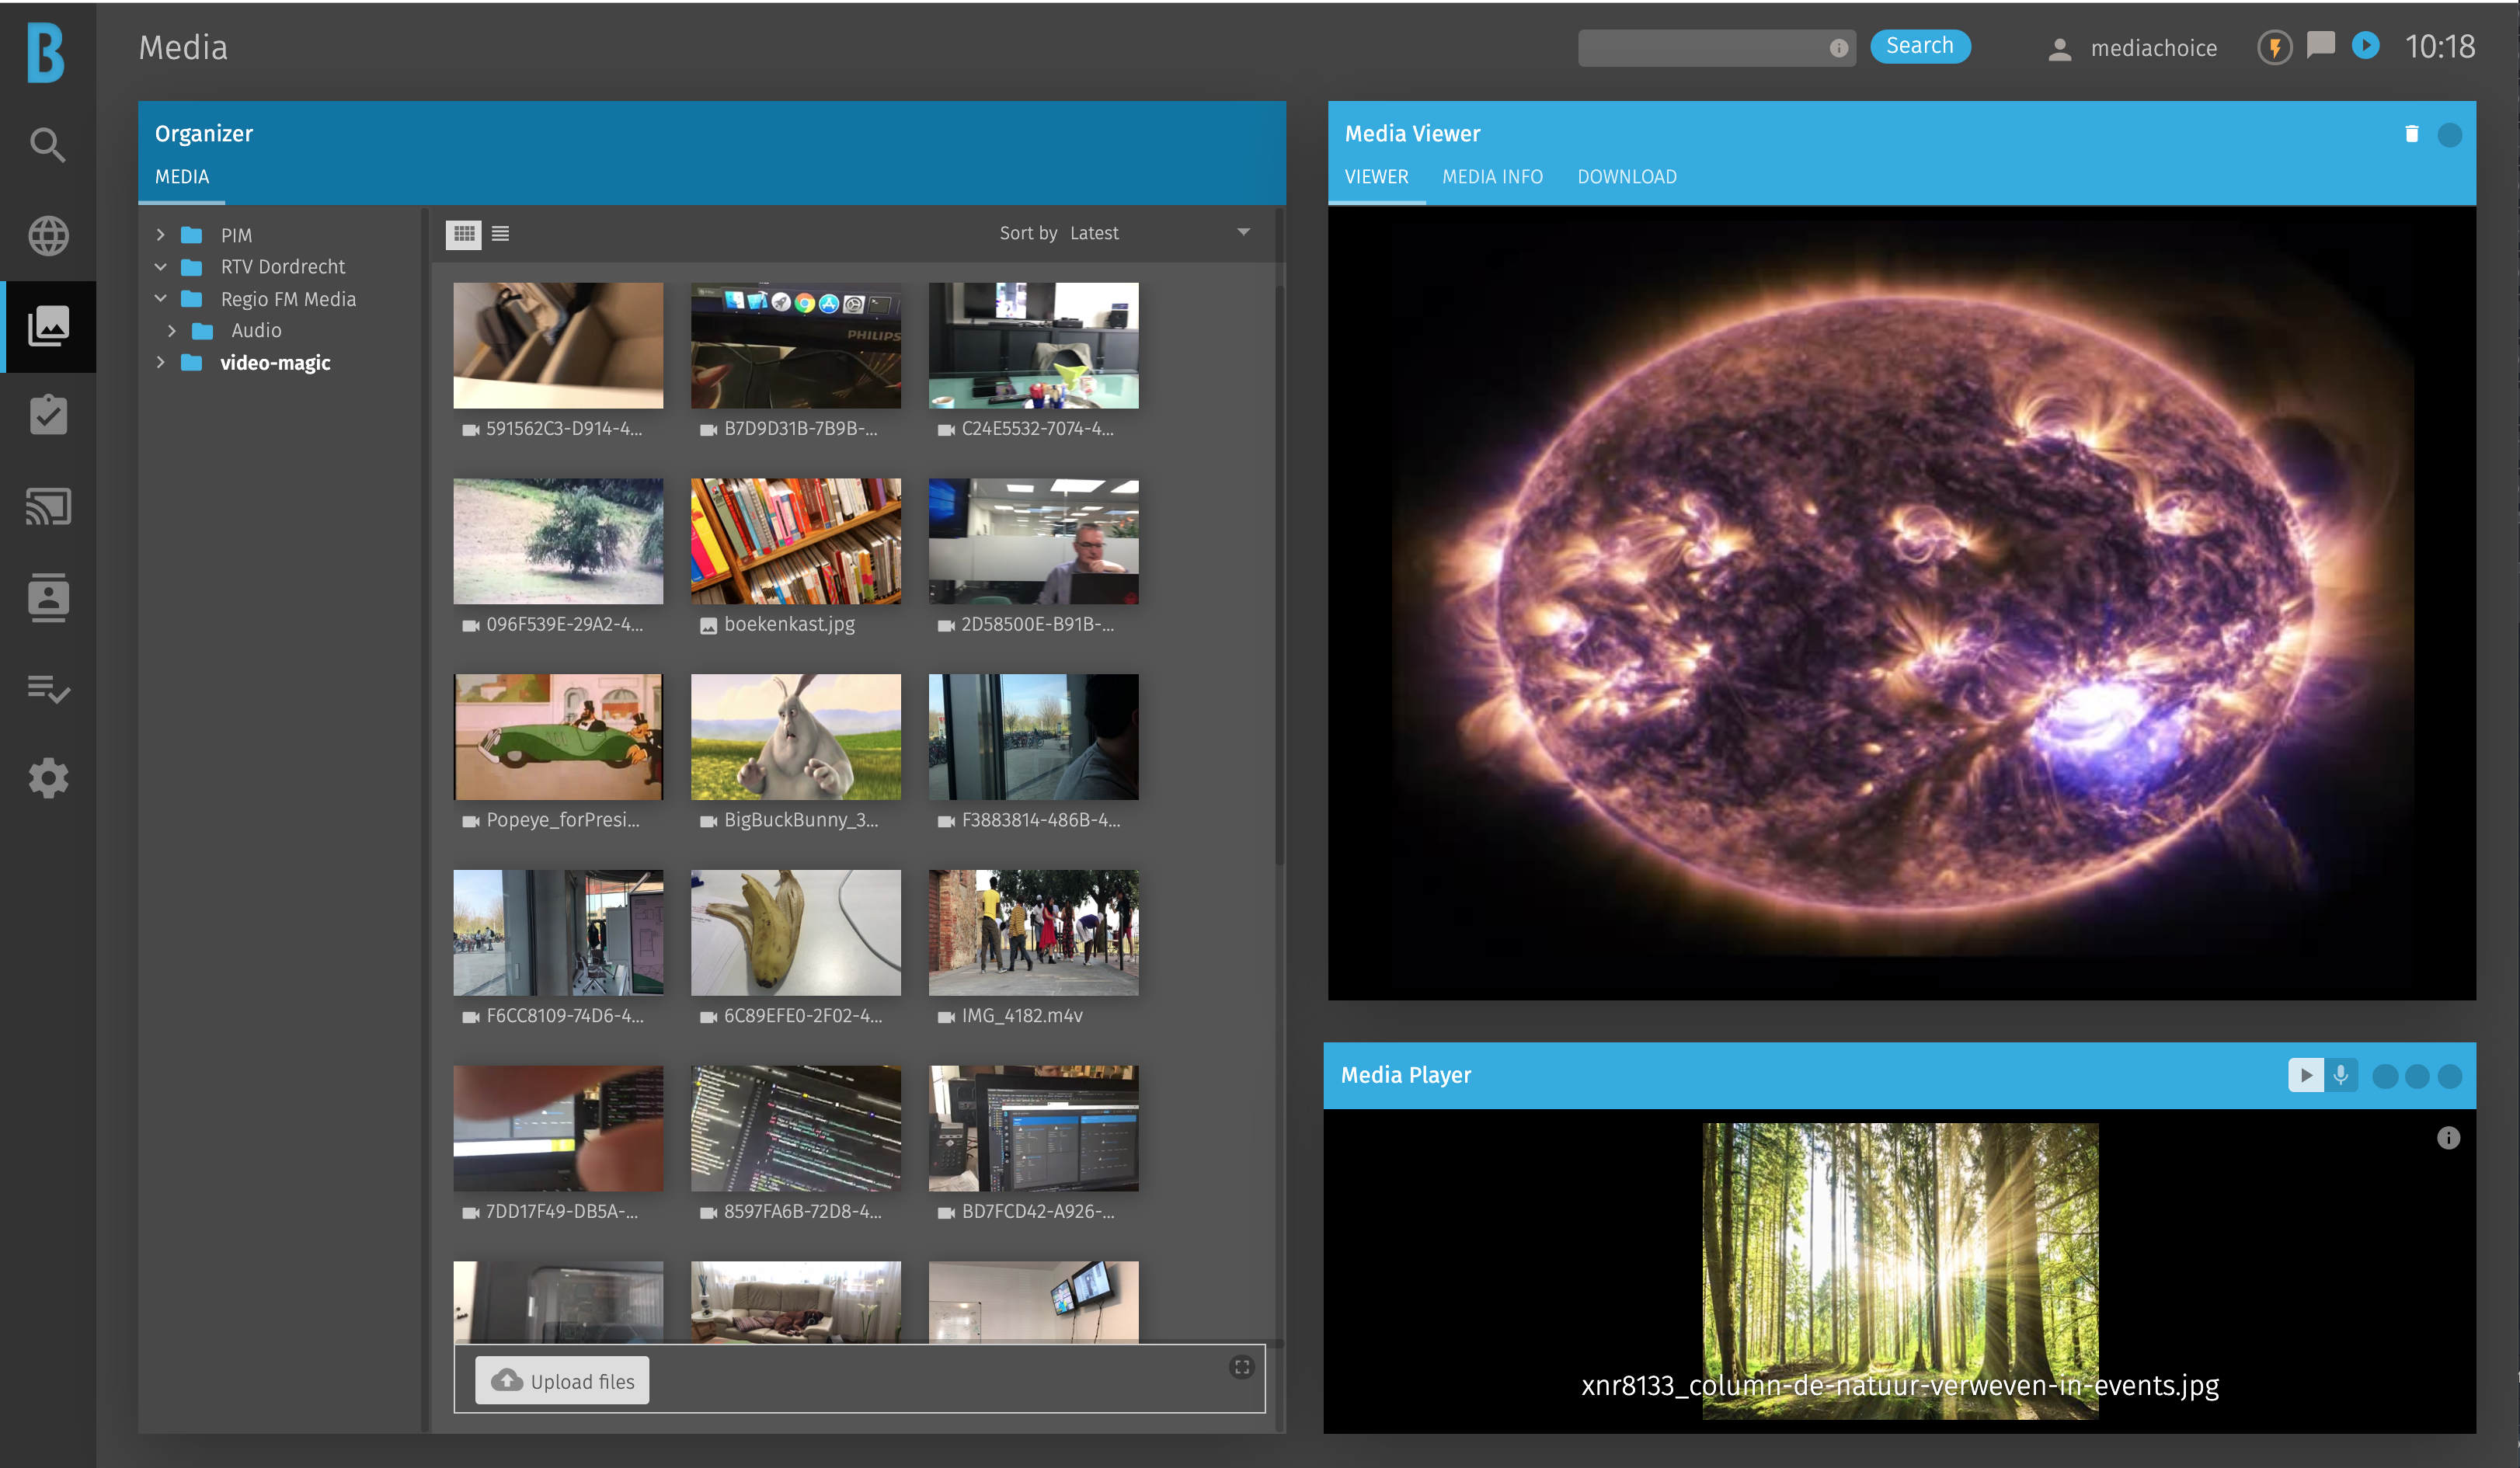Select the boekenkast.jpg thumbnail
Screen dimensions: 2520x1468
click(x=795, y=541)
